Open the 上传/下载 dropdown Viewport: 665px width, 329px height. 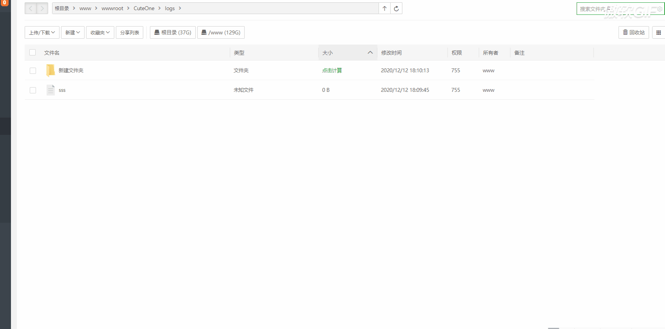[x=42, y=32]
